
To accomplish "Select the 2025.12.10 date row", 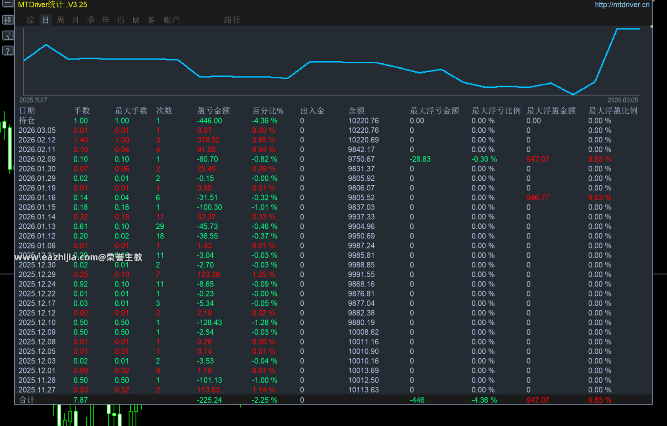I will (x=37, y=323).
